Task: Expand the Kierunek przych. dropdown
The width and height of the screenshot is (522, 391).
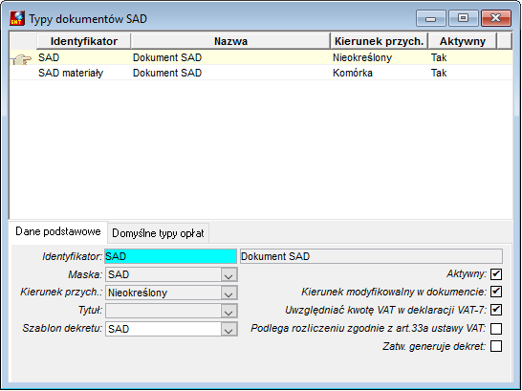Action: click(228, 293)
